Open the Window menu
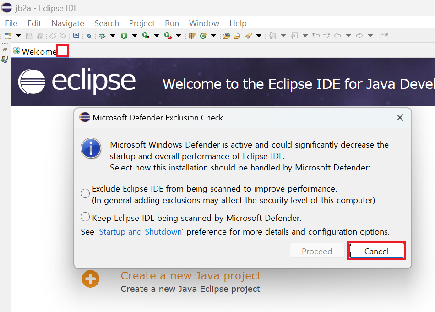 coord(204,23)
